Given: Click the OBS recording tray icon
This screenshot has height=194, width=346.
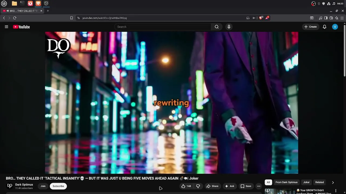Looking at the screenshot, I should click(x=314, y=4).
